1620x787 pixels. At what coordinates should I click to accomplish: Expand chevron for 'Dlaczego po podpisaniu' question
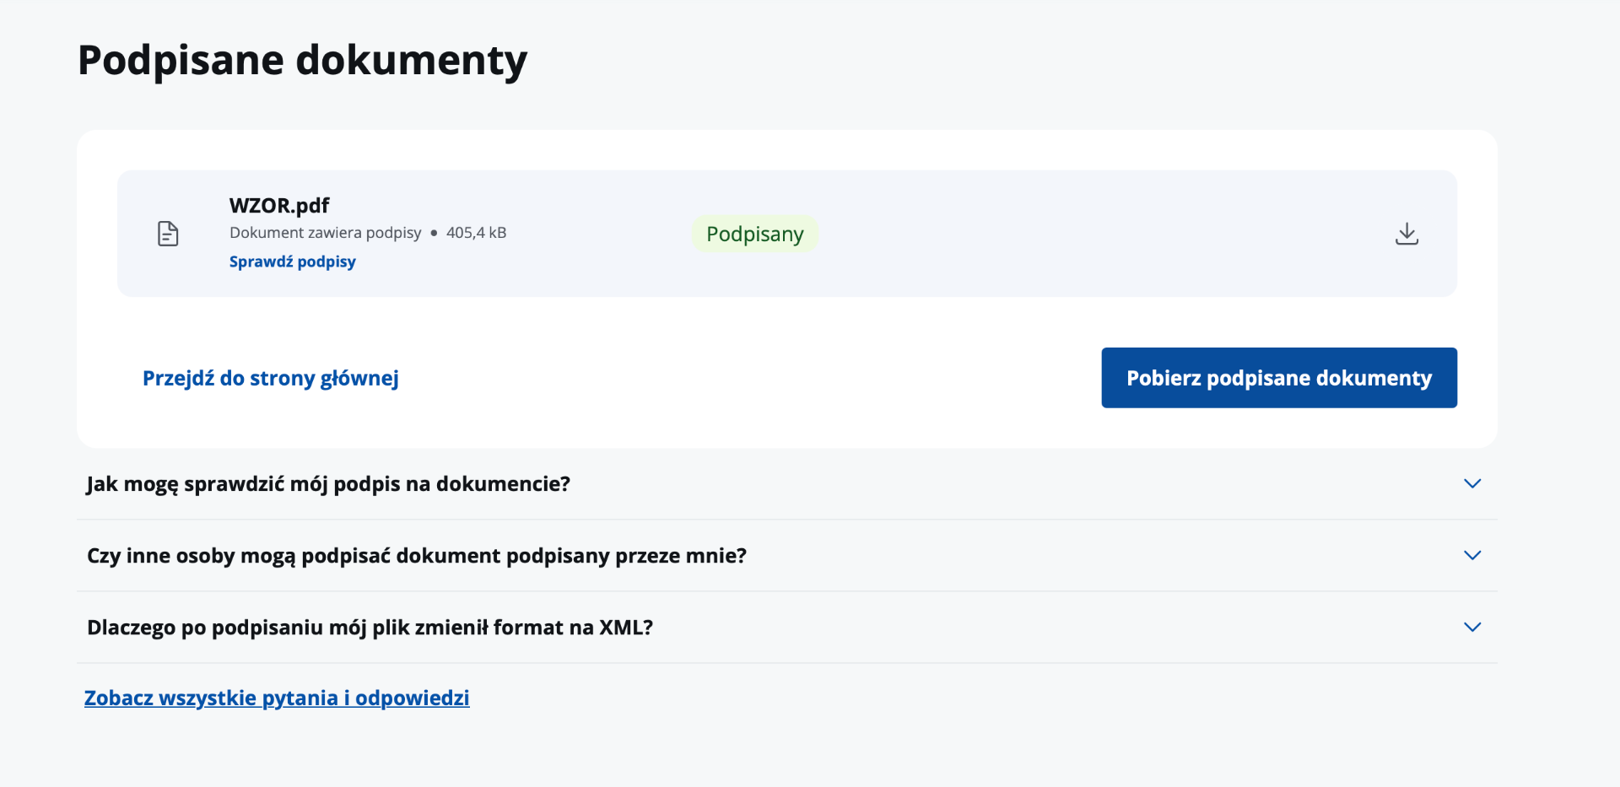[1472, 627]
